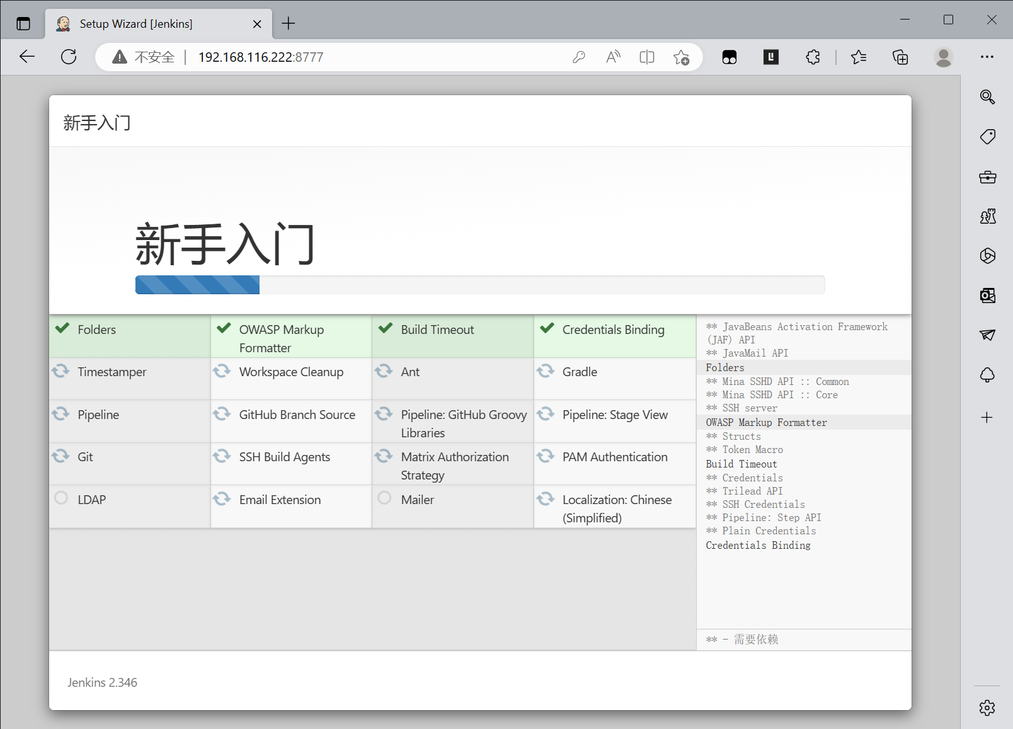Open the tab actions menu icon

(x=23, y=24)
